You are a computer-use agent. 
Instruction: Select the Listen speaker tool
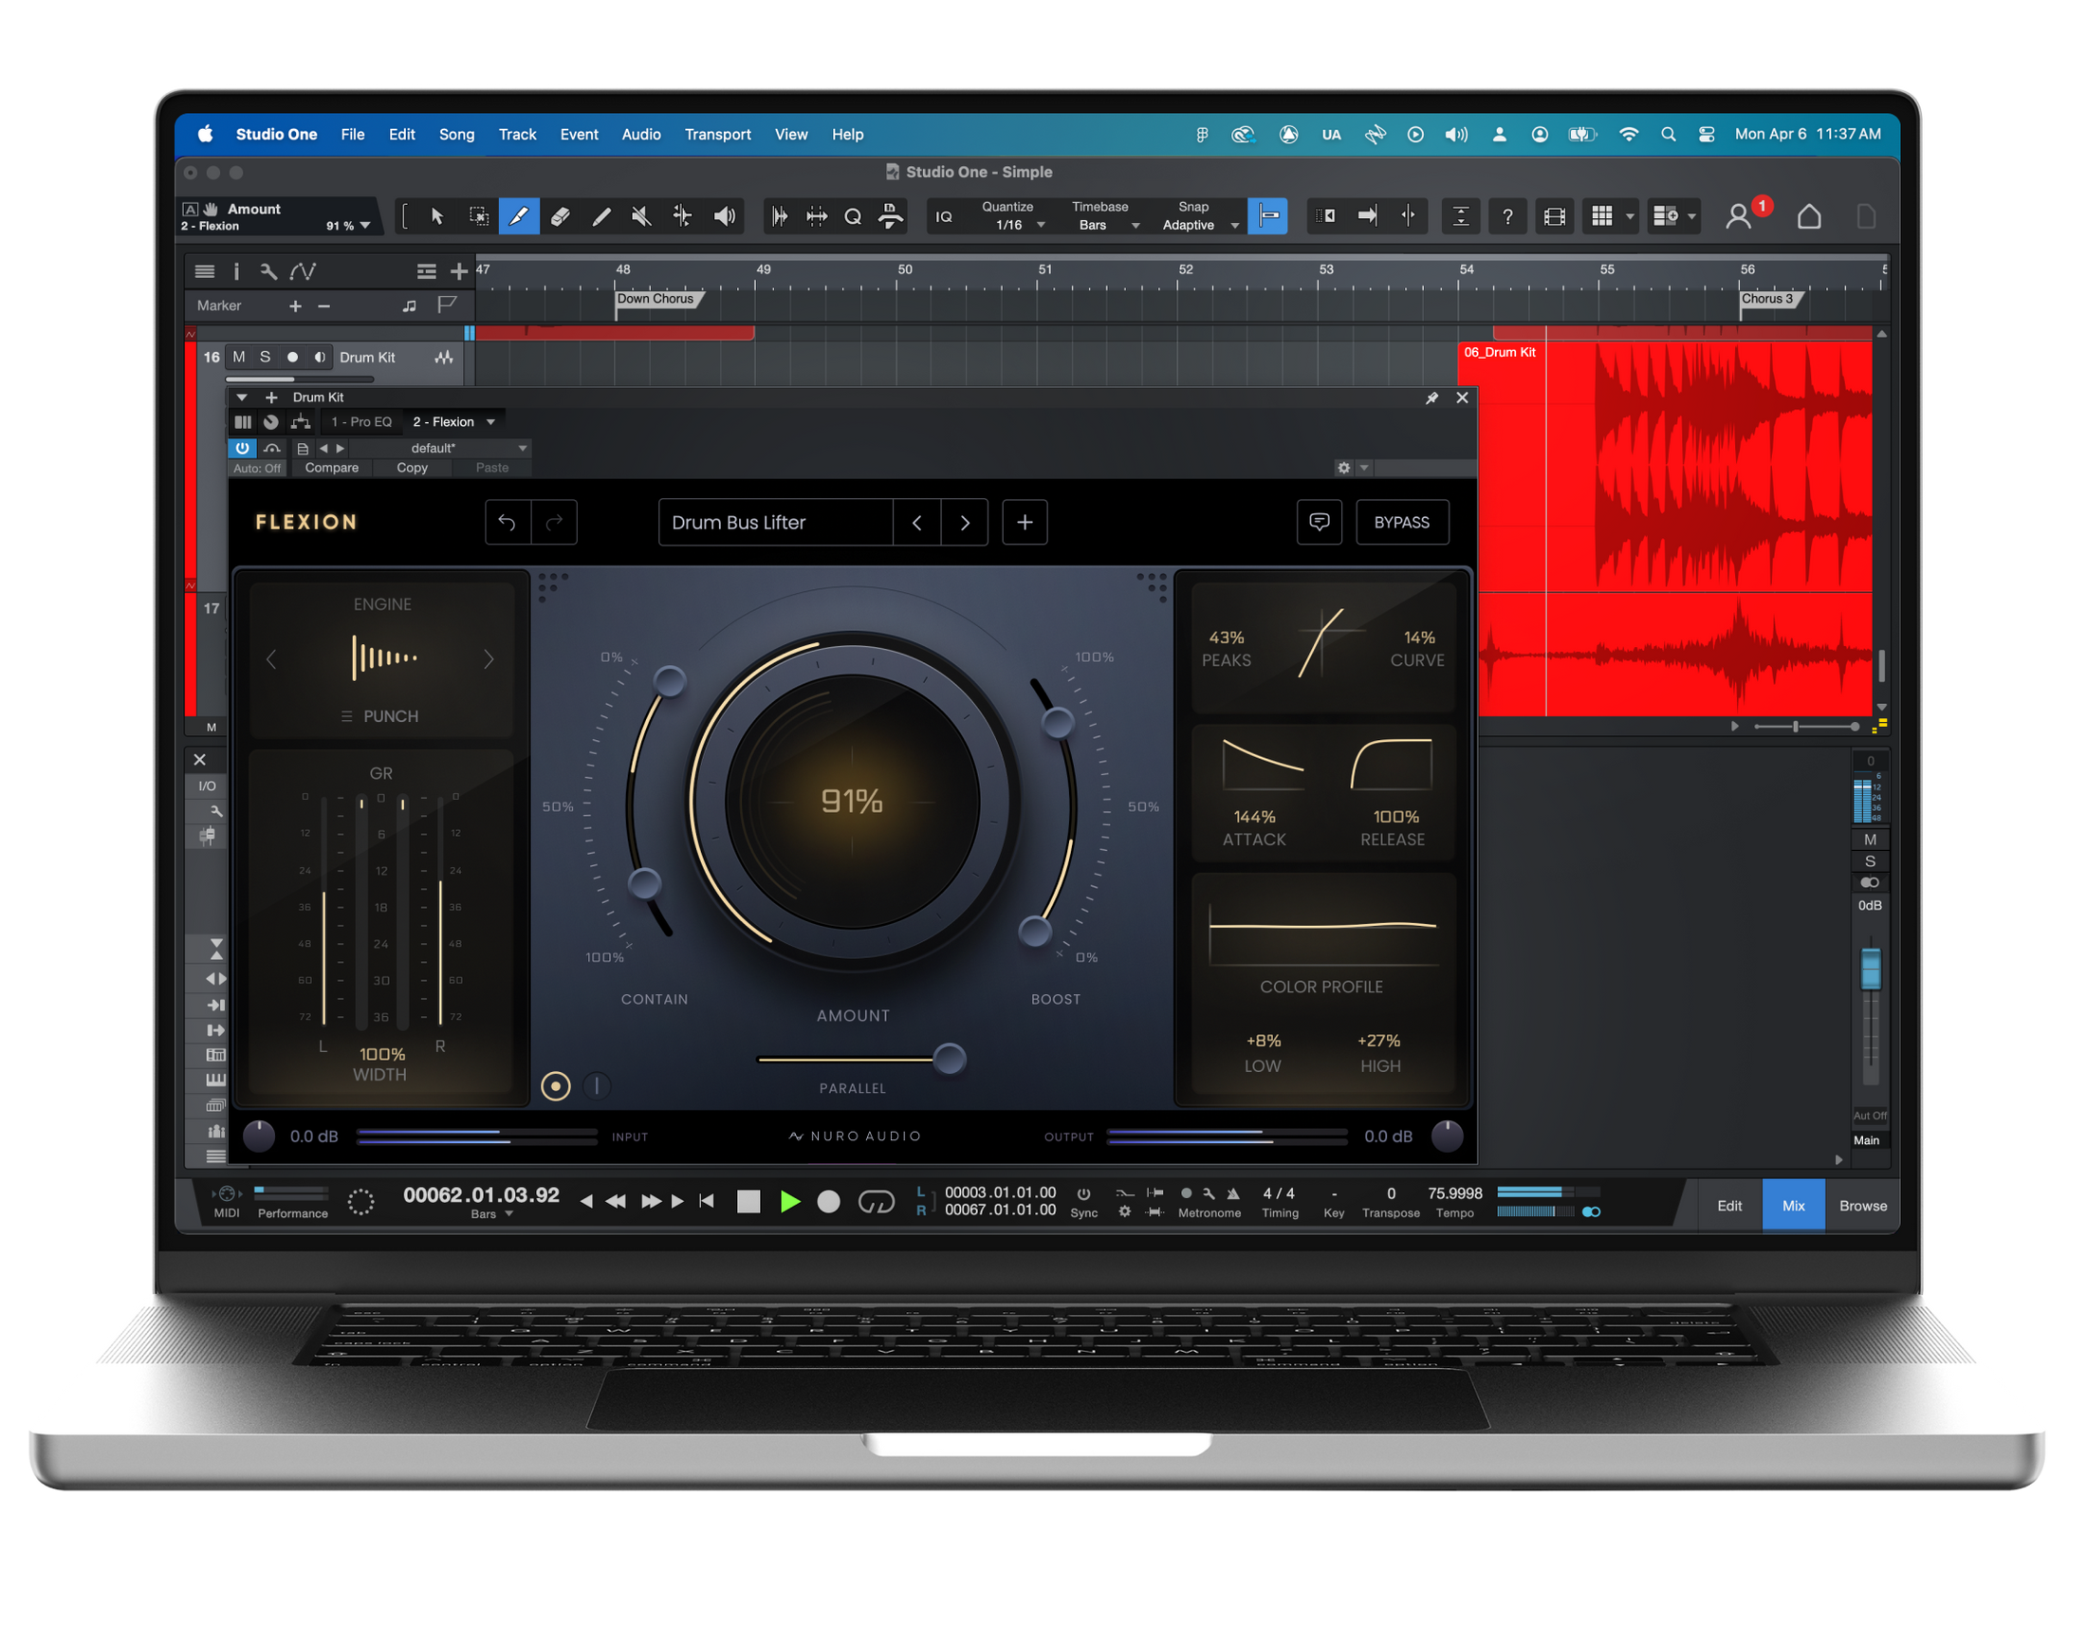click(x=724, y=215)
